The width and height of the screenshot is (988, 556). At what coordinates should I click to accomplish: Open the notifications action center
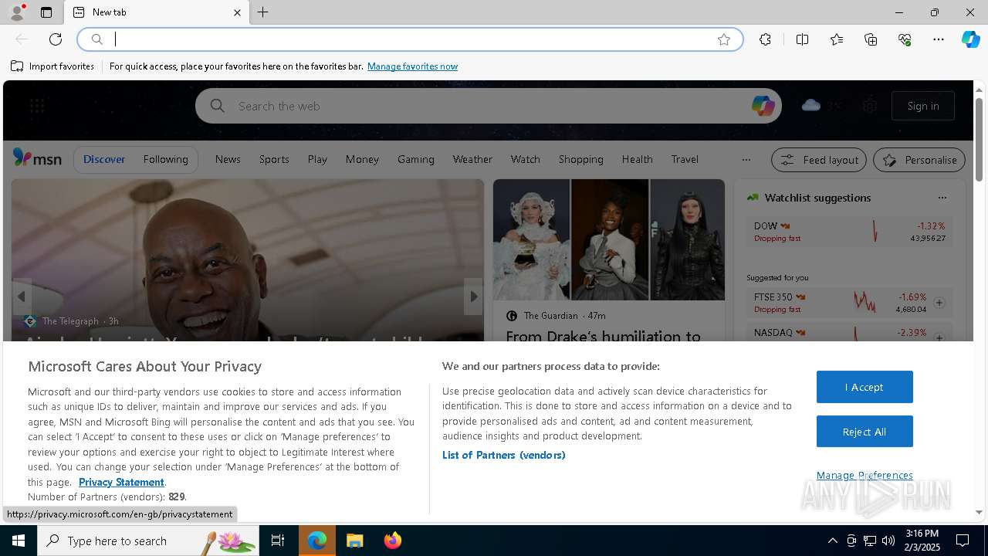963,541
